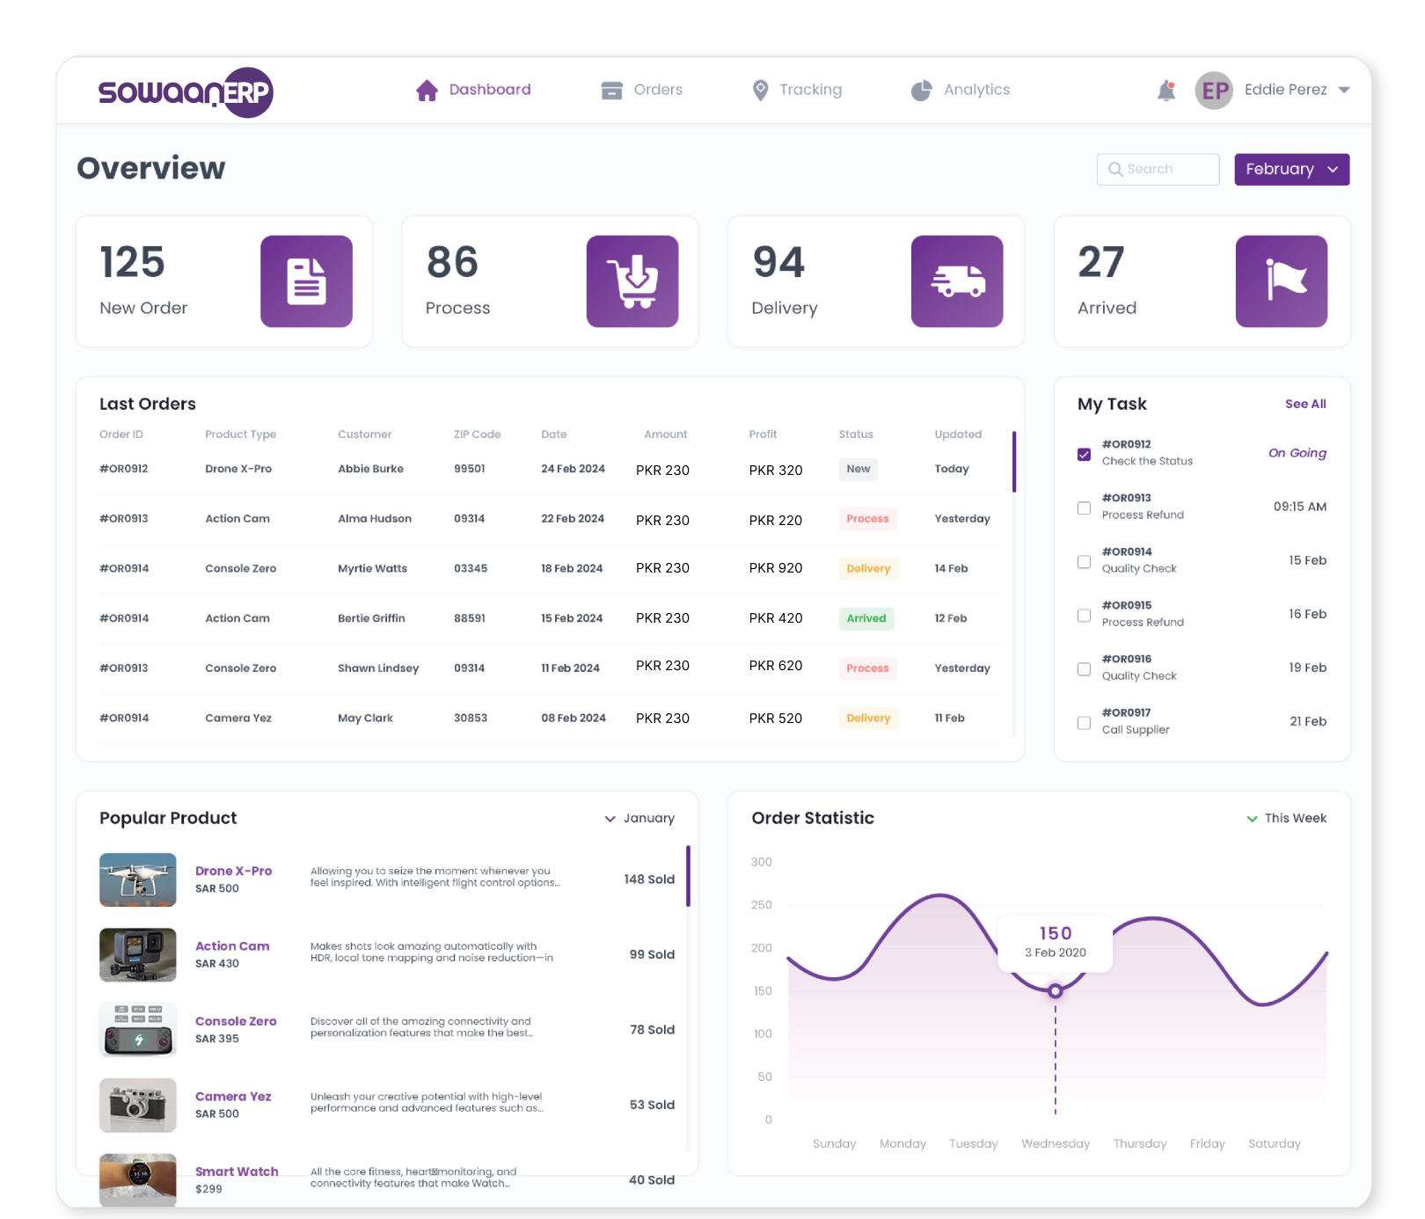
Task: Open the Action Cam product link
Action: pos(232,946)
